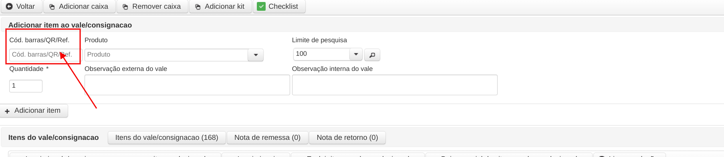Click the green Checklist checkmark icon
Image resolution: width=724 pixels, height=157 pixels.
(261, 6)
